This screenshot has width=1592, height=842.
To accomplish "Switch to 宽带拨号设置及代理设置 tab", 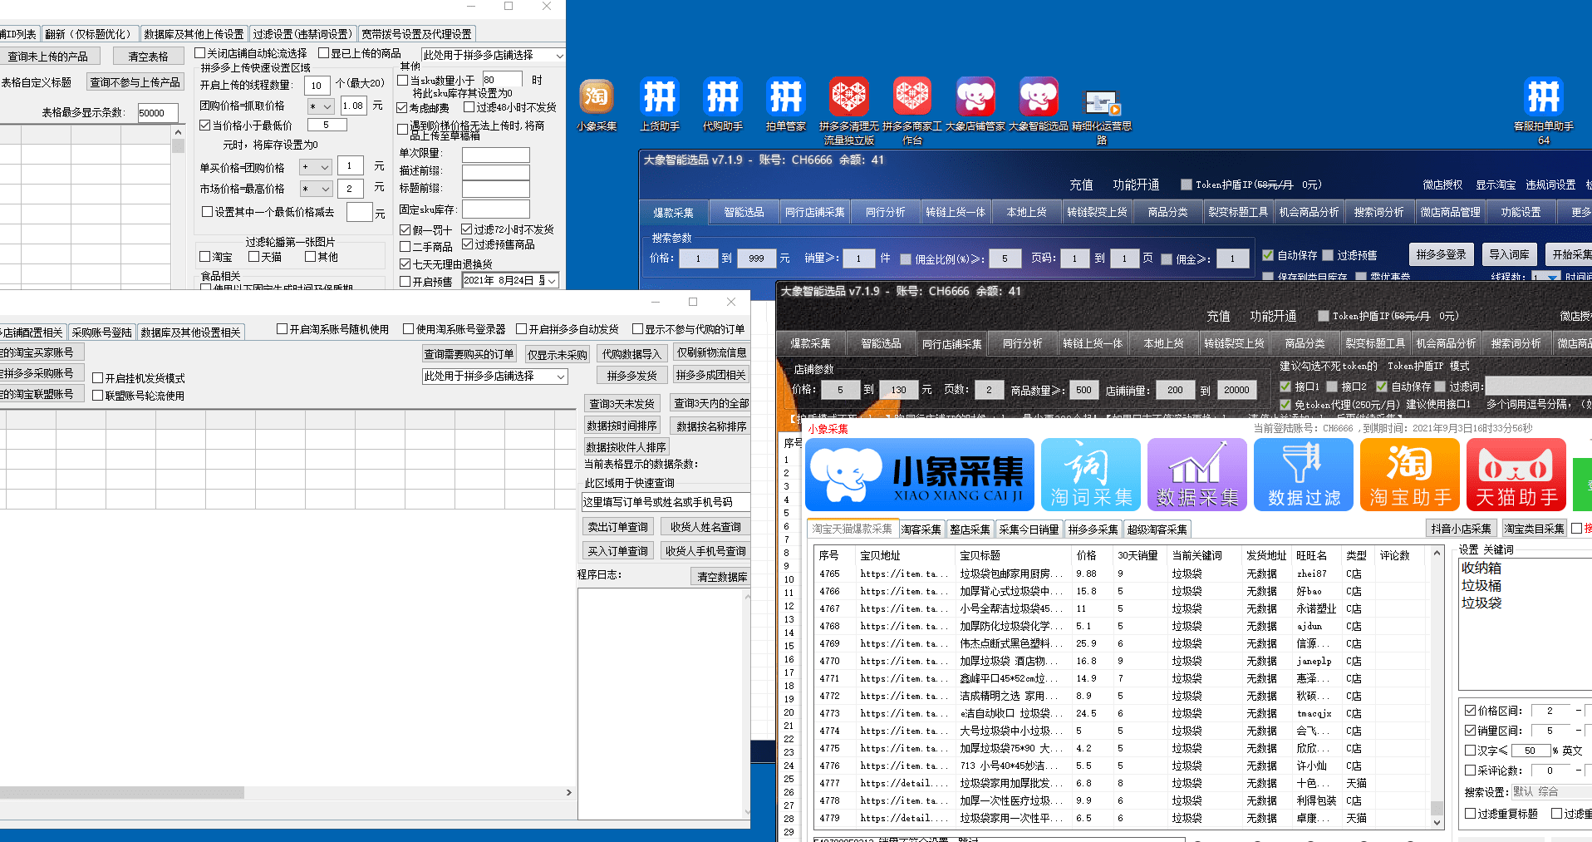I will 416,34.
